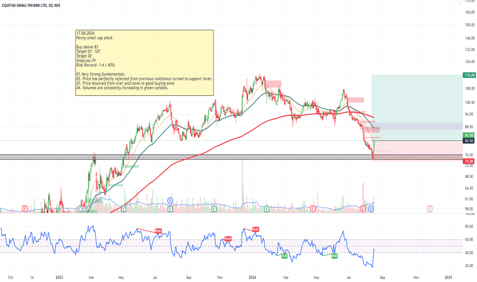Viewport: 477px width, 282px height.
Task: Click the red 74.20 stop-loss price label
Action: (468, 161)
